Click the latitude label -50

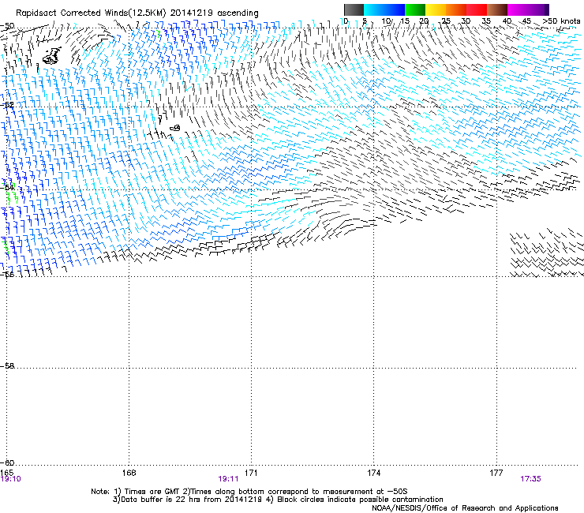coord(7,26)
